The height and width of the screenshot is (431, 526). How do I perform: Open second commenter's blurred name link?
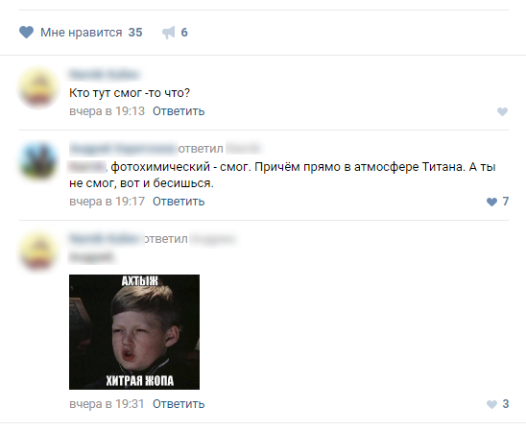tap(123, 148)
